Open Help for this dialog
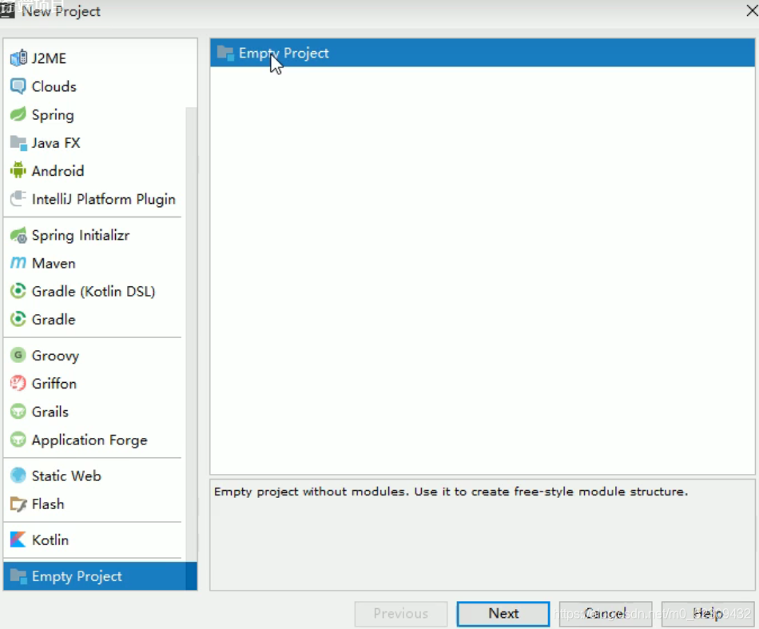This screenshot has height=629, width=759. 708,614
